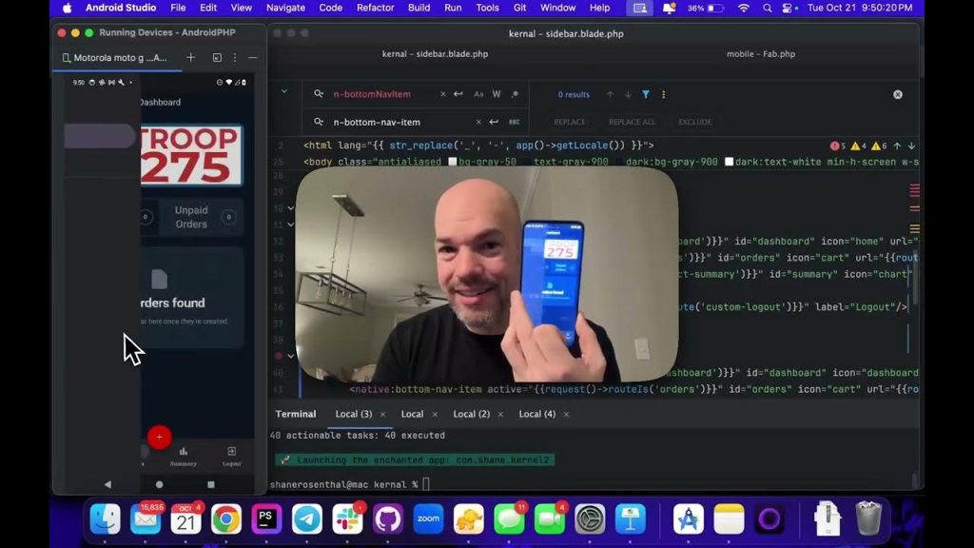Click the blue filter search results icon
This screenshot has width=974, height=548.
(646, 94)
